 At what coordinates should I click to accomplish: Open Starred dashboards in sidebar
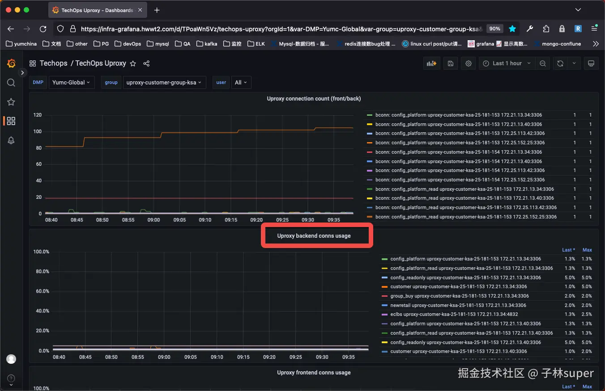coord(11,102)
